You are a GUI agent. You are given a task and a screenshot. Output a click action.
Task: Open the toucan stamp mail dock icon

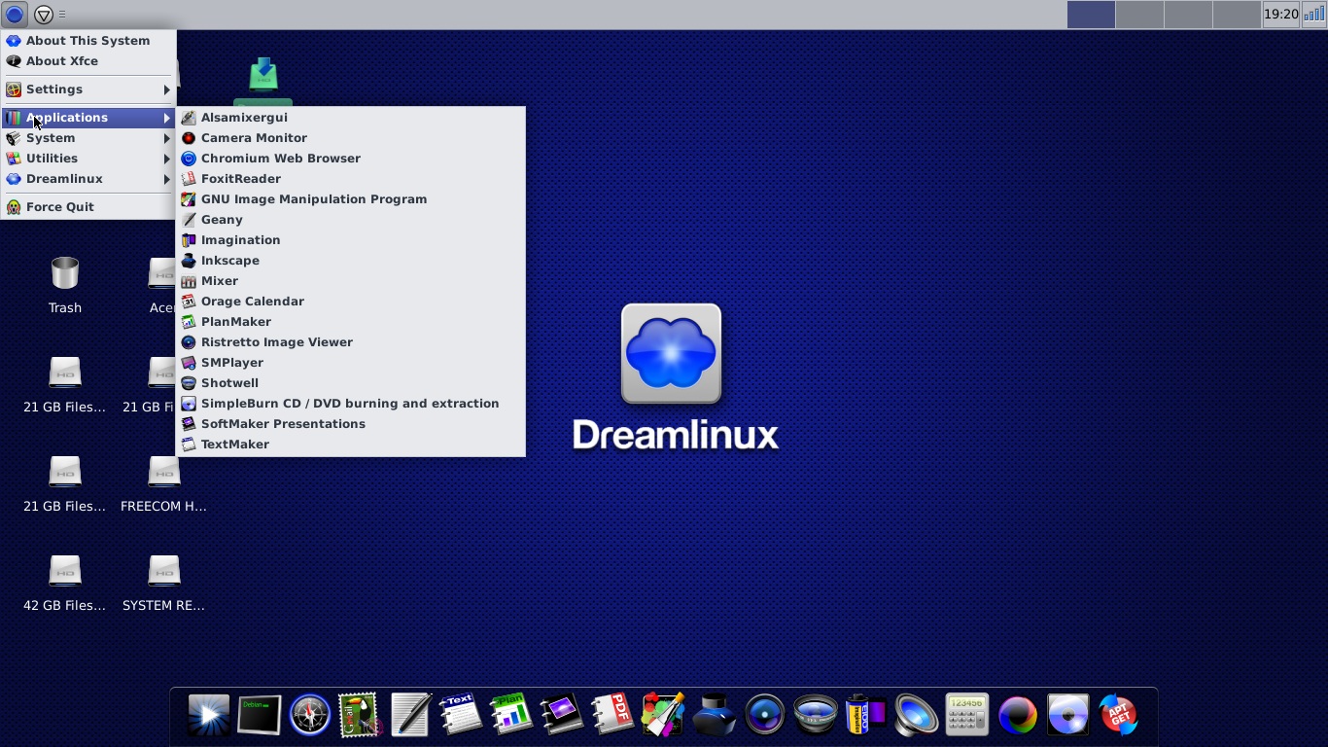pos(360,716)
